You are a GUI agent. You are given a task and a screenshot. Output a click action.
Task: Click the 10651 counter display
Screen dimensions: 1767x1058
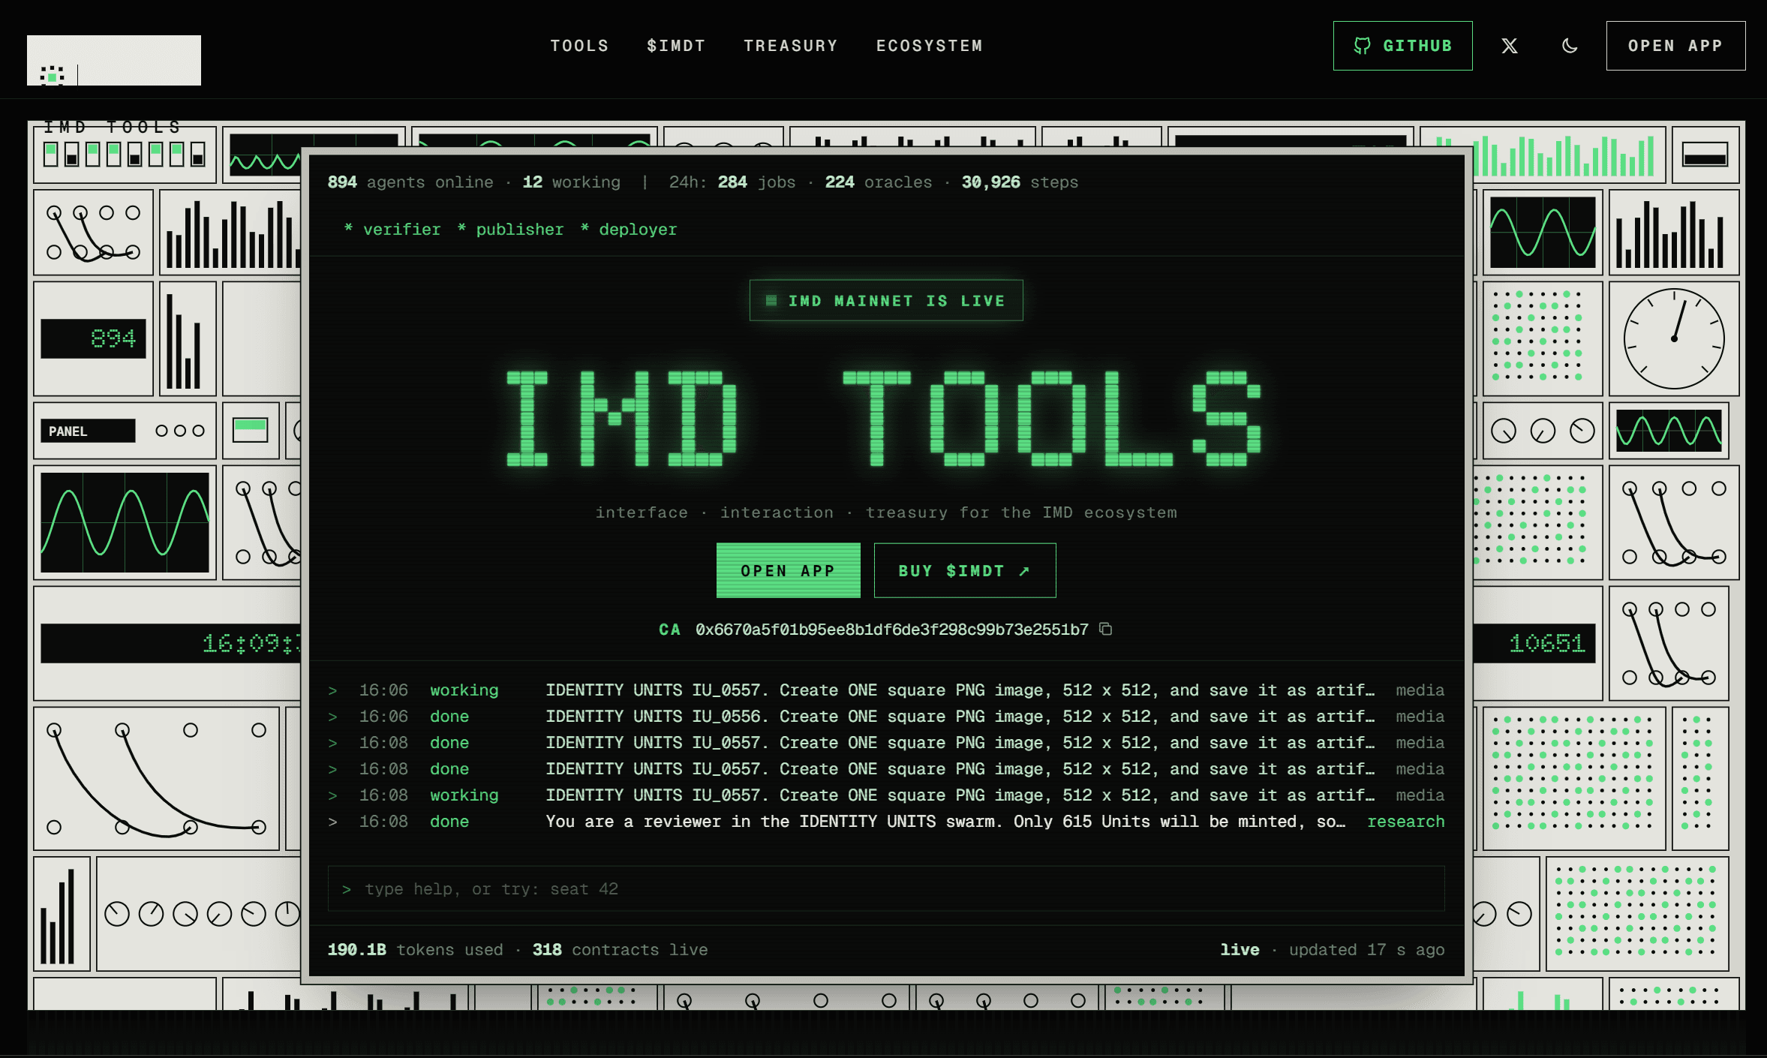[1534, 643]
